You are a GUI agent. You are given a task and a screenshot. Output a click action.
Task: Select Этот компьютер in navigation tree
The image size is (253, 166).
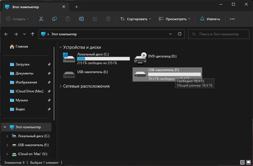[x=26, y=127]
